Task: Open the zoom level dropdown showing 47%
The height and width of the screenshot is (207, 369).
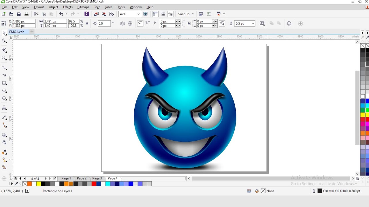Action: pos(139,14)
